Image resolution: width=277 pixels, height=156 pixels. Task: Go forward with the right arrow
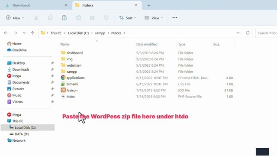(16, 33)
